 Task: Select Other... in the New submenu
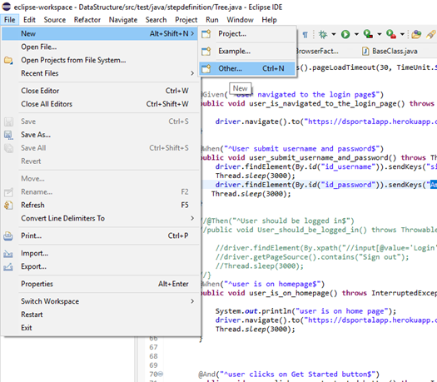coord(247,68)
